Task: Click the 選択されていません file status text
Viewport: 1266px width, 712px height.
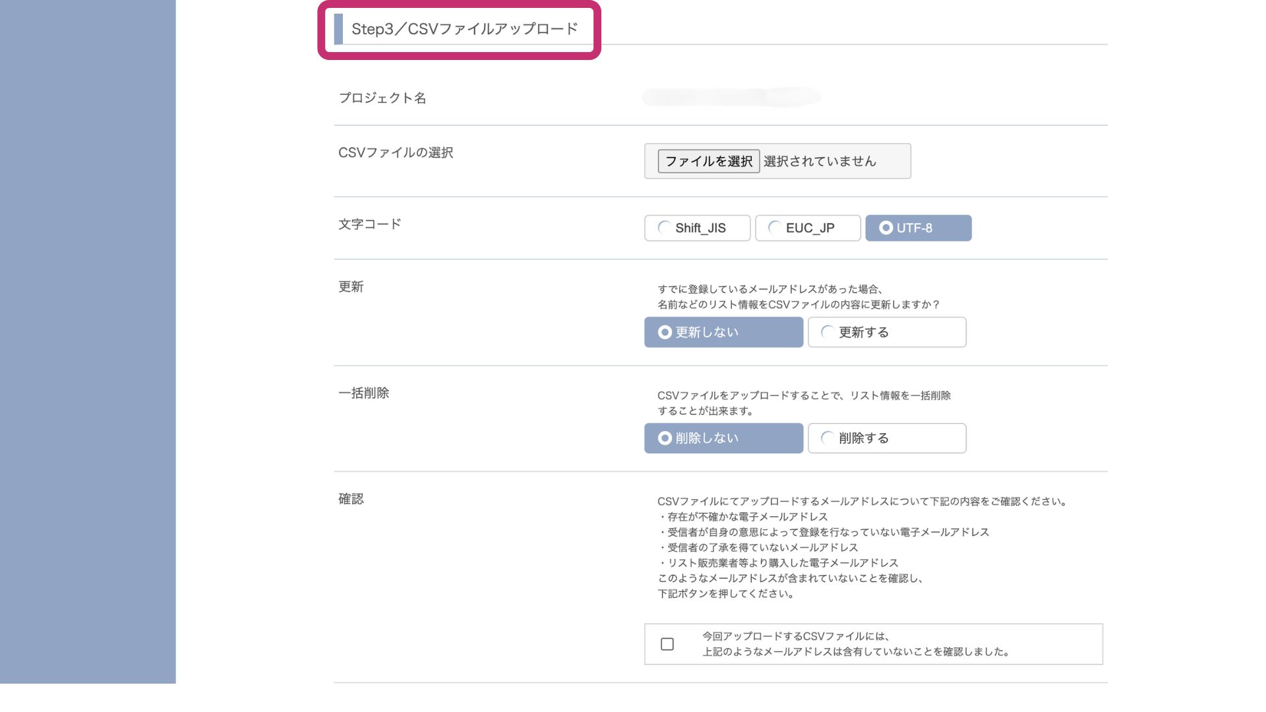Action: point(820,162)
